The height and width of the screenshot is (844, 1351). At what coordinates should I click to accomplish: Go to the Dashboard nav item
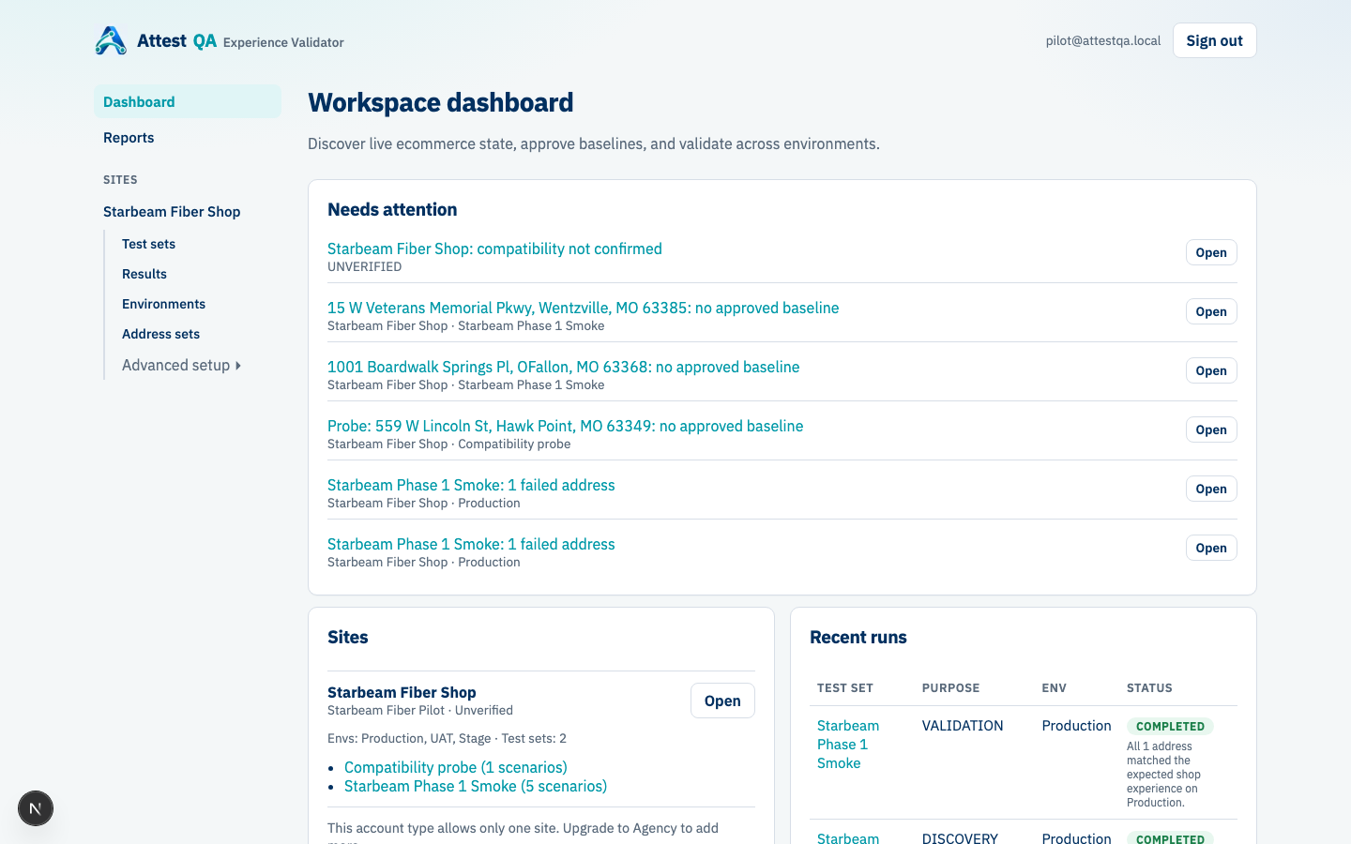(188, 101)
